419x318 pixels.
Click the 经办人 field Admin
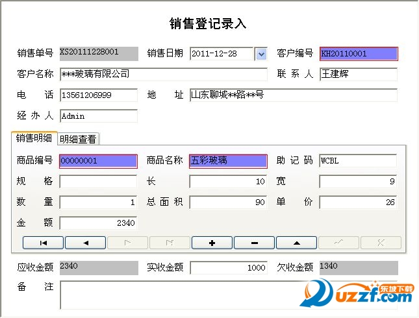99,116
